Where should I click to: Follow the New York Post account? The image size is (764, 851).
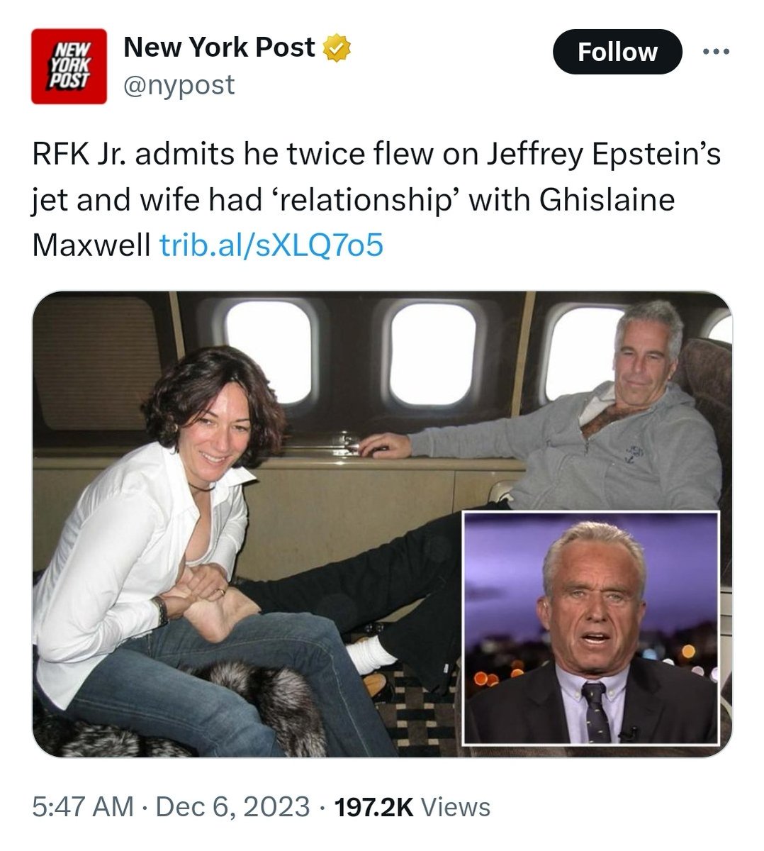[617, 52]
